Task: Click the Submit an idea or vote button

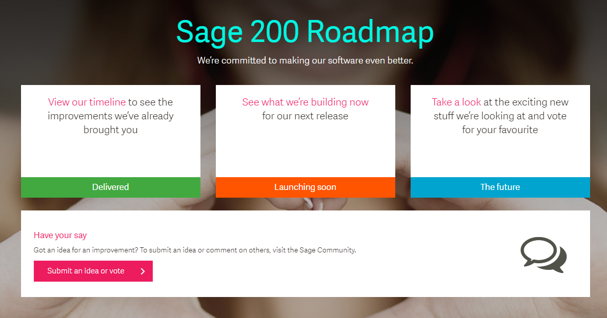Action: tap(93, 271)
